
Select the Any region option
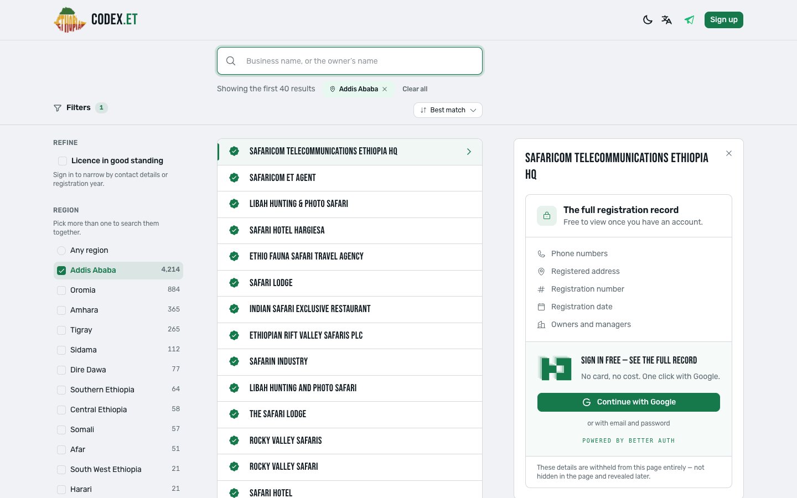tap(61, 251)
